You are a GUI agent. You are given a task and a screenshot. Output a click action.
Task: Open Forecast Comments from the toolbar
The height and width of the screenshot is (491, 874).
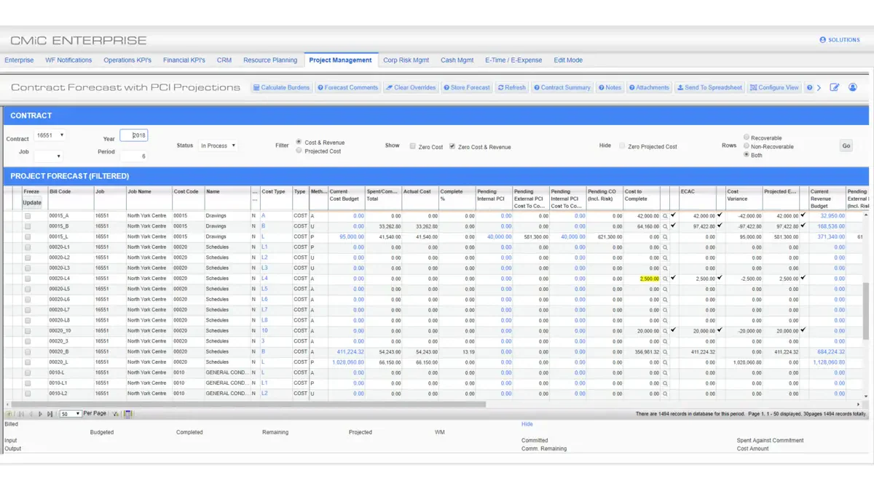click(x=347, y=87)
